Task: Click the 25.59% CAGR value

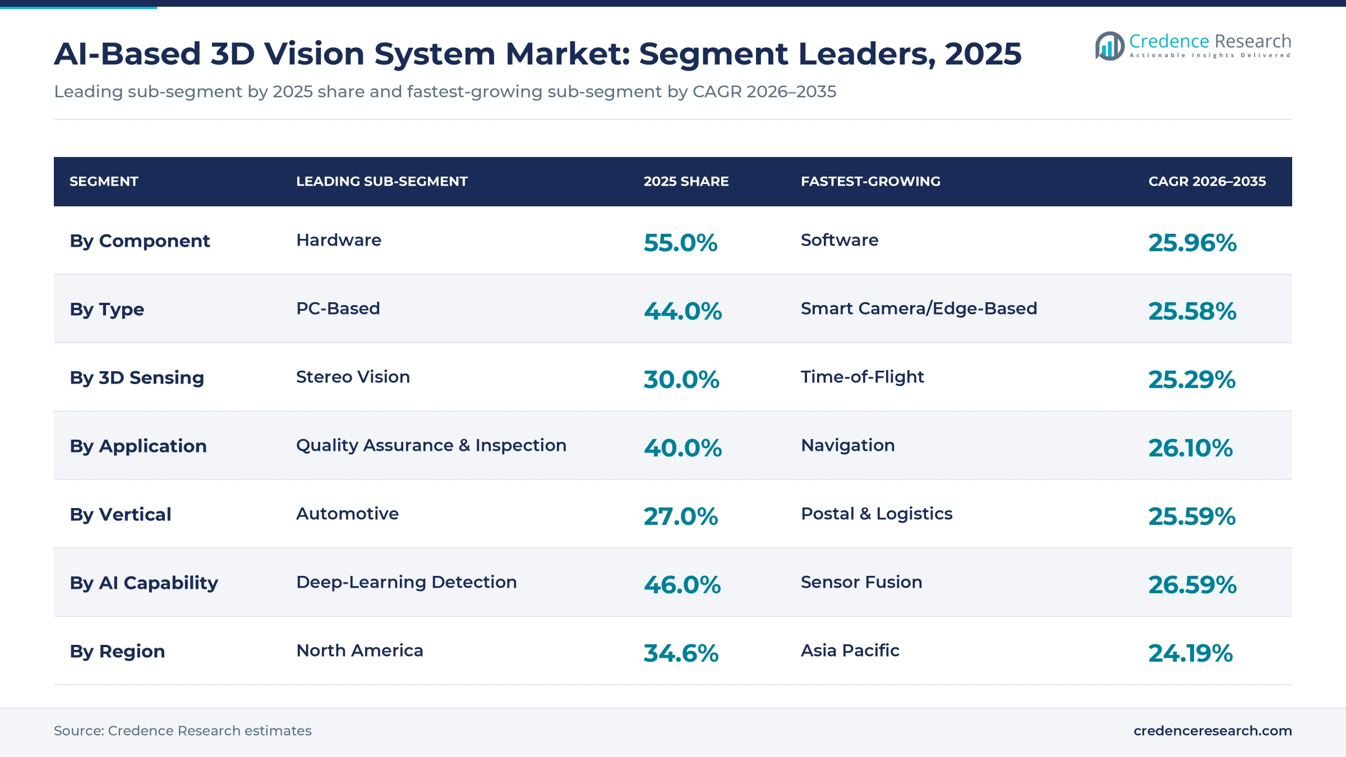Action: (x=1192, y=516)
